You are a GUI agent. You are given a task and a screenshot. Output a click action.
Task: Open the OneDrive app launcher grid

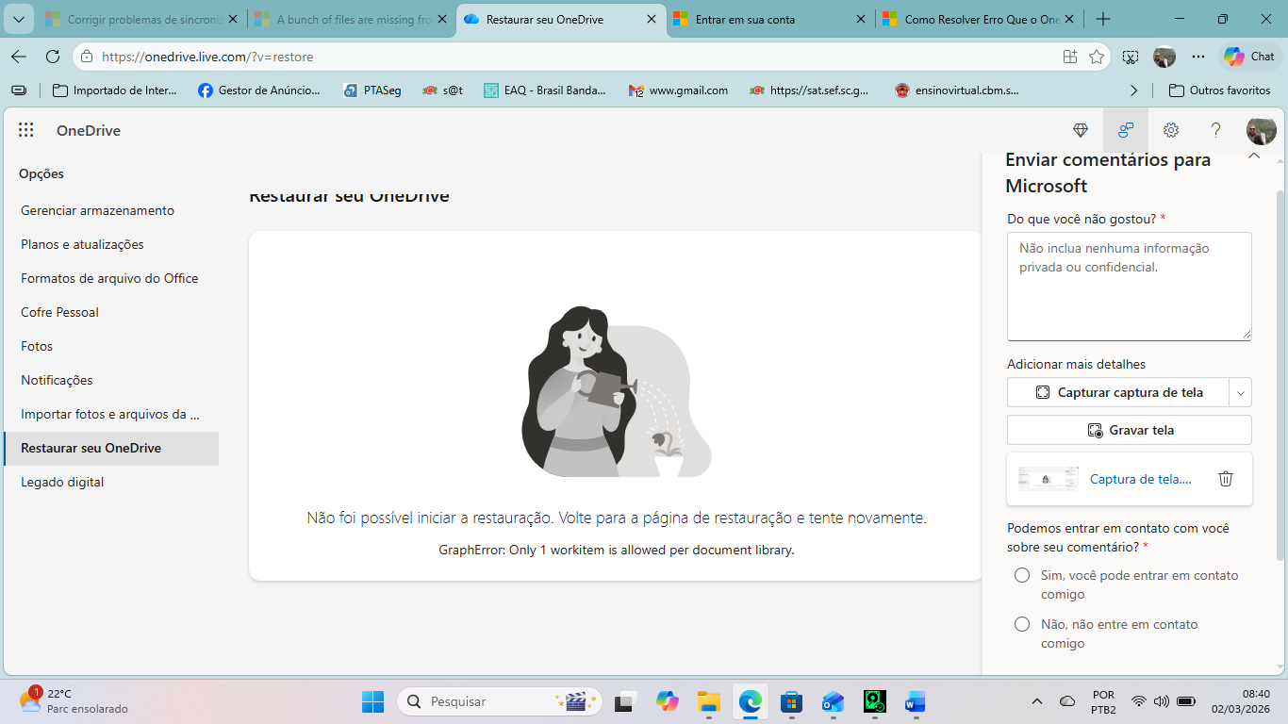[26, 130]
